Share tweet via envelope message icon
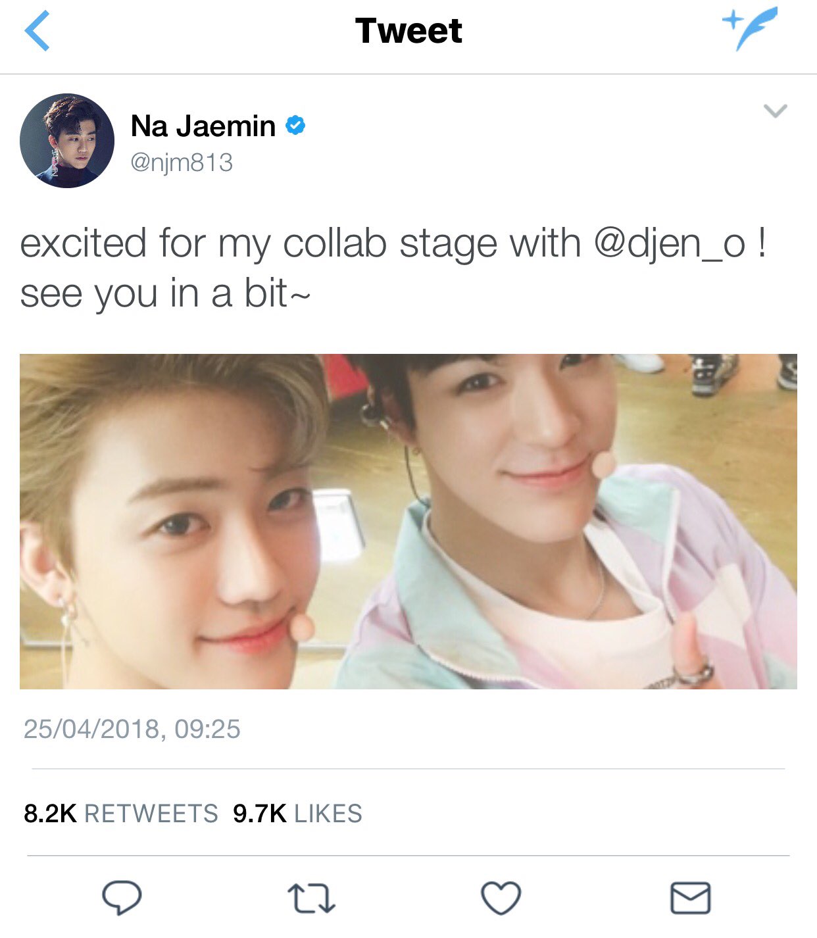817x938 pixels. 690,898
